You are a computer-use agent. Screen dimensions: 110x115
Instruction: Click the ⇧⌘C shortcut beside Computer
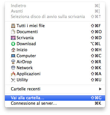[x=96, y=56]
